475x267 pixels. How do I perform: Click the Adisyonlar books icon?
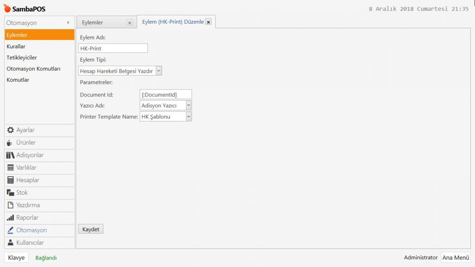point(10,155)
